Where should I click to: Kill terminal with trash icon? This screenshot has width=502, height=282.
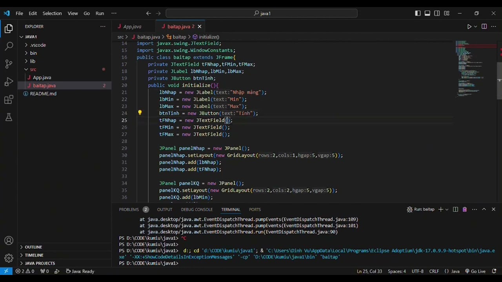(x=465, y=210)
